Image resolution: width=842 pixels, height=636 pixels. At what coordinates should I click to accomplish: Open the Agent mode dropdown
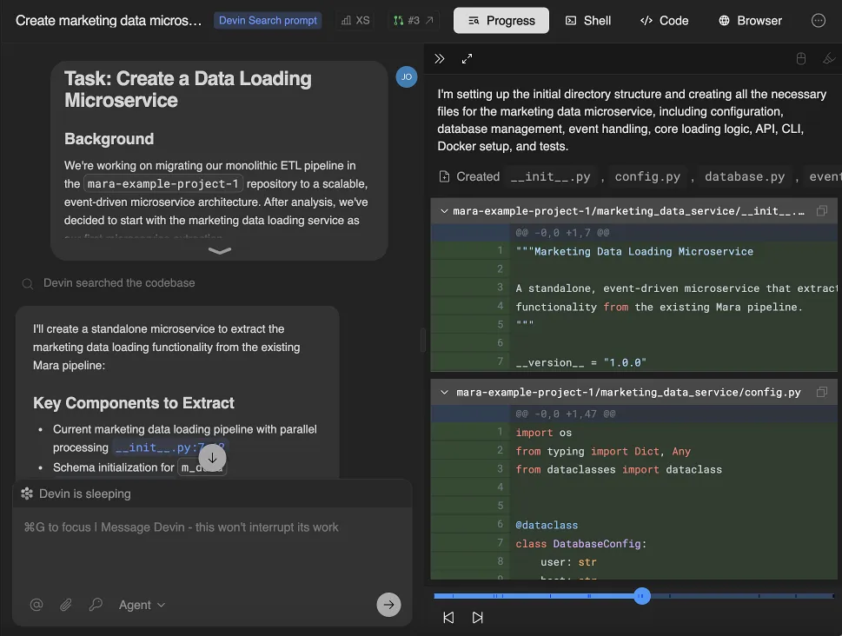pos(142,605)
